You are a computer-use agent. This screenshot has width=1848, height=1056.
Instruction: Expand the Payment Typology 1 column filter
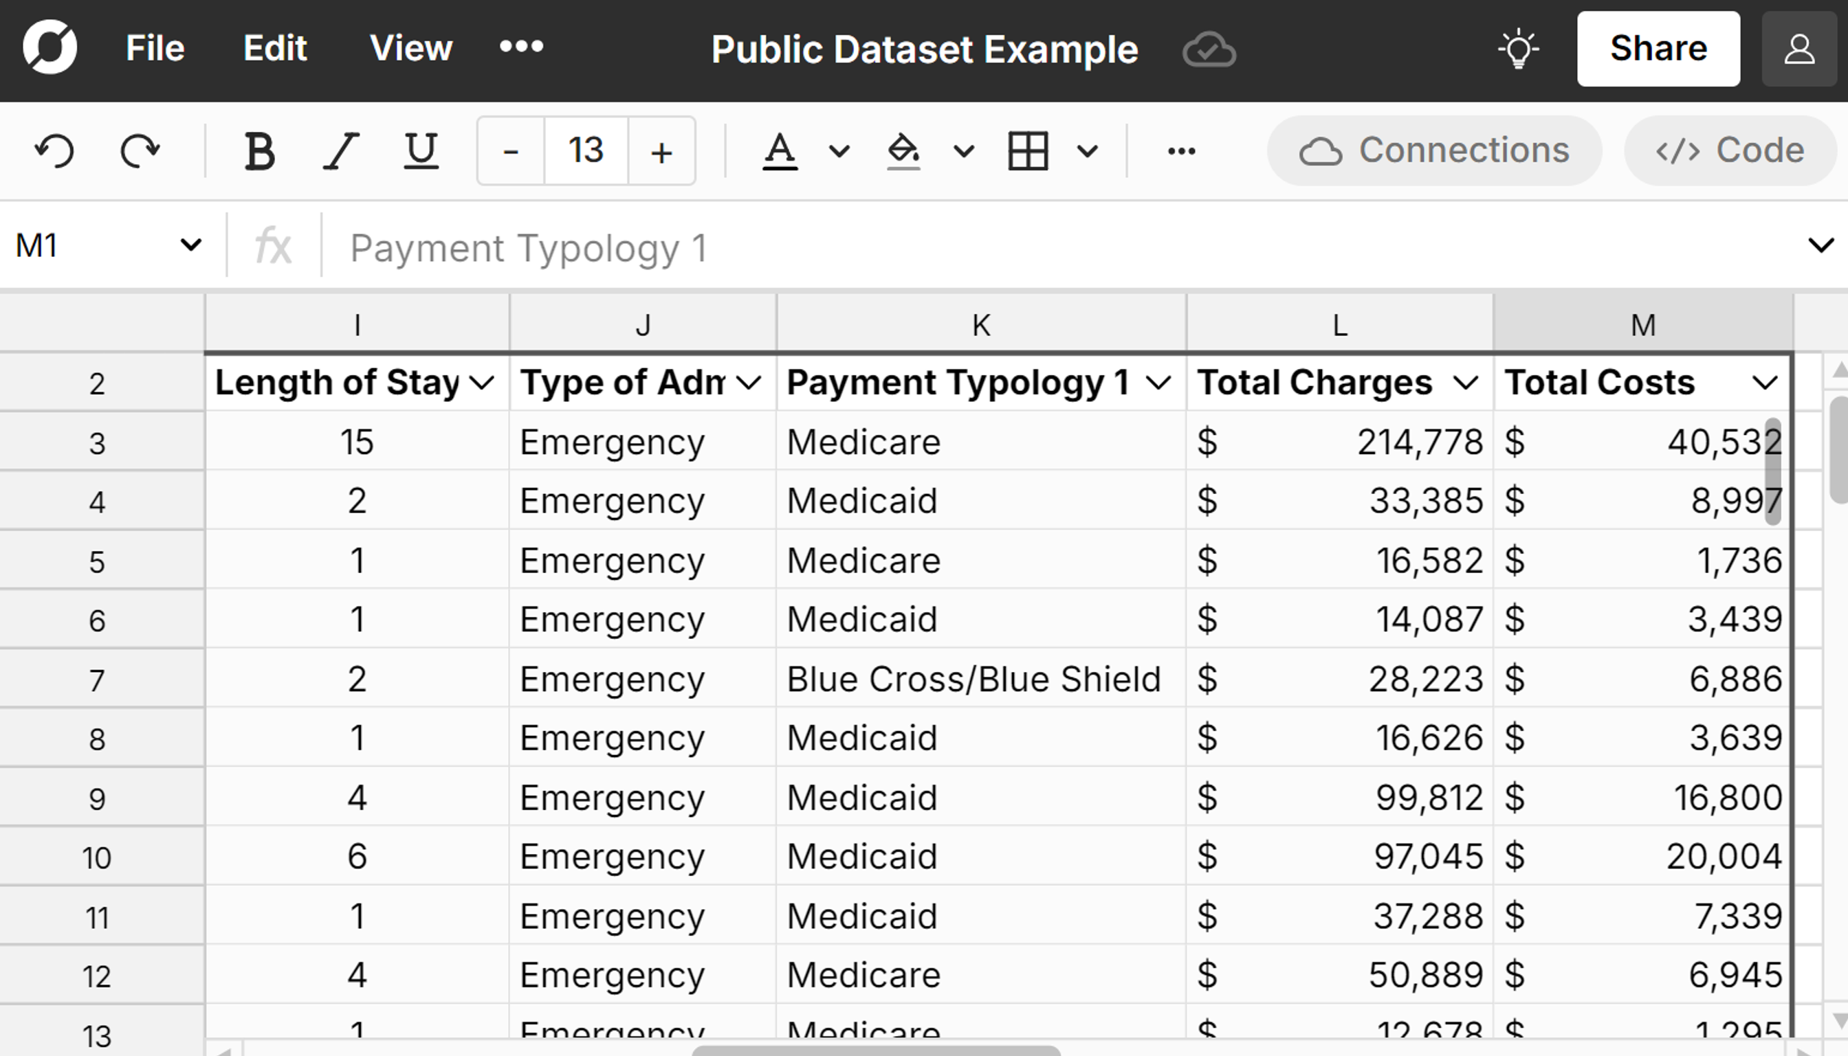pos(1158,382)
